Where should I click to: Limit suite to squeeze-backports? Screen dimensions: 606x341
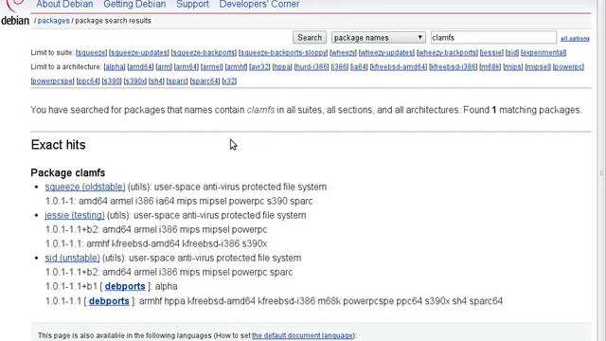pyautogui.click(x=204, y=53)
